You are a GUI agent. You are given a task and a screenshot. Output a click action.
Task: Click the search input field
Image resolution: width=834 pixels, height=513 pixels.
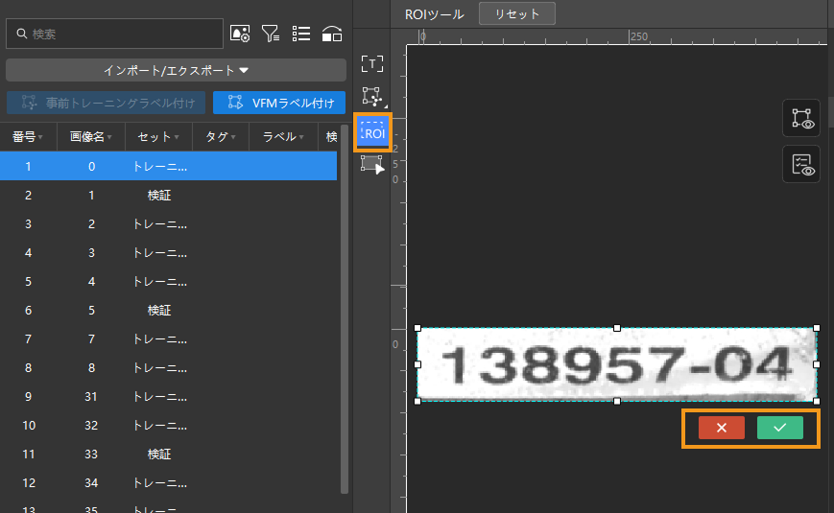coord(114,34)
